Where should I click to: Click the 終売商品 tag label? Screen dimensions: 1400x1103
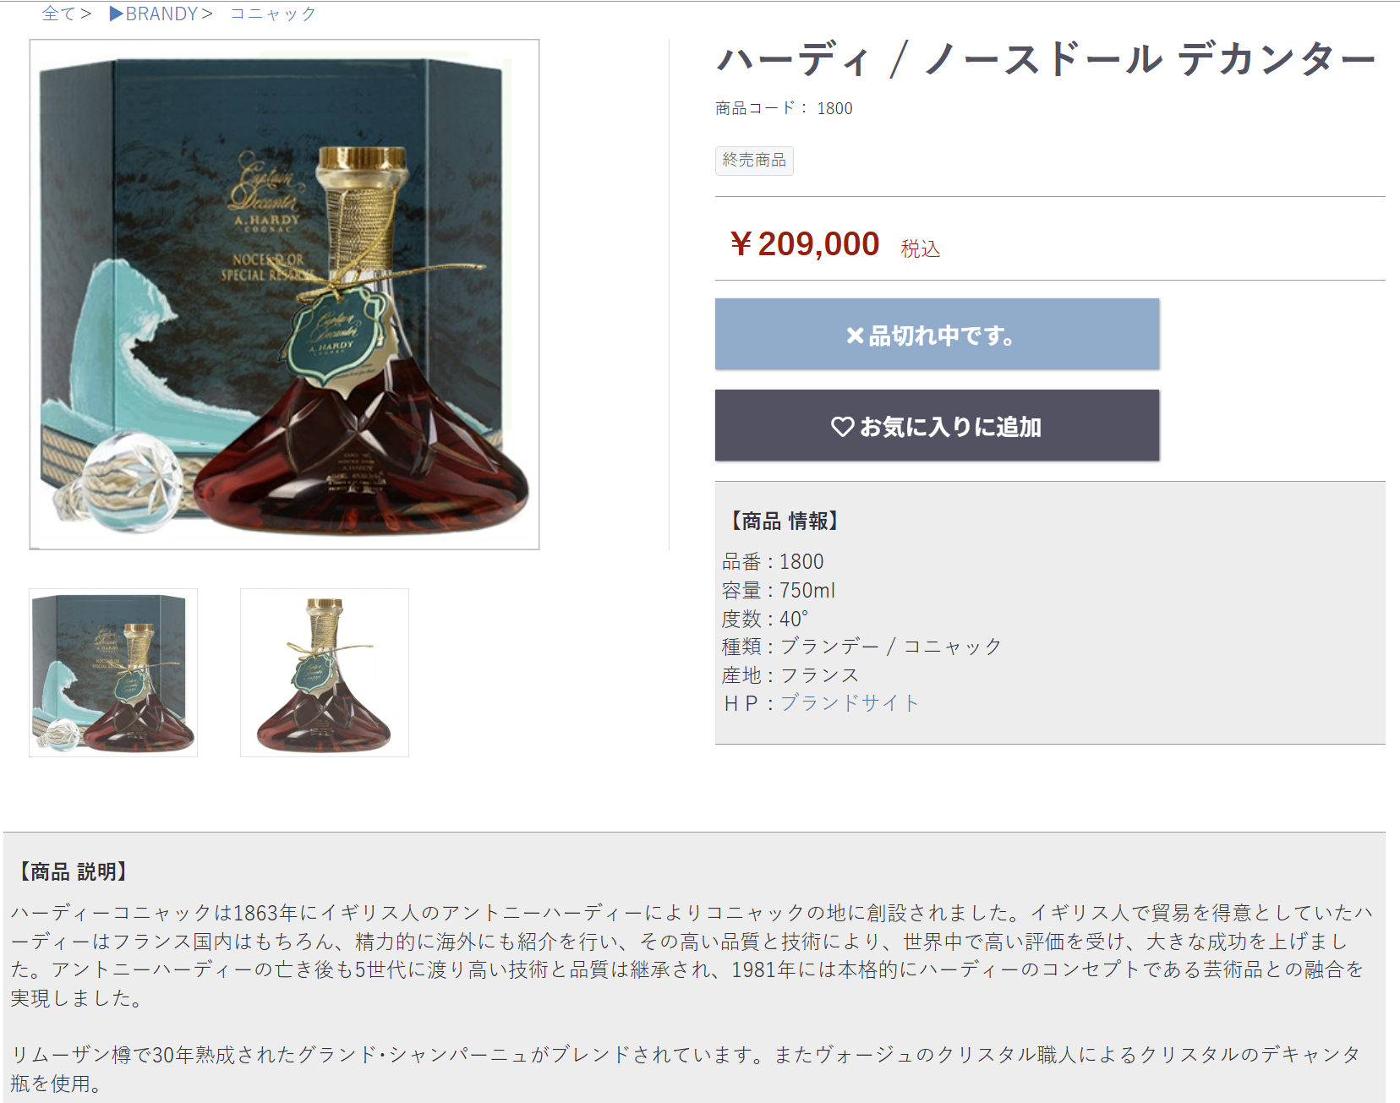pyautogui.click(x=754, y=161)
